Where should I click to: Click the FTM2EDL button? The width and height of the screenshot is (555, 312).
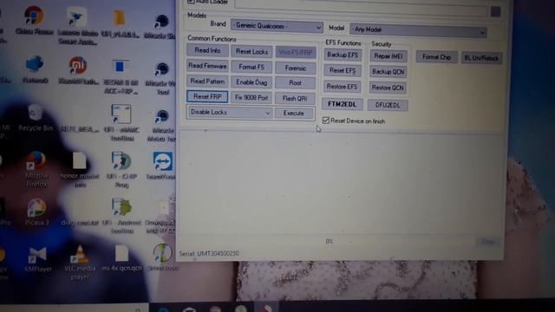[343, 104]
